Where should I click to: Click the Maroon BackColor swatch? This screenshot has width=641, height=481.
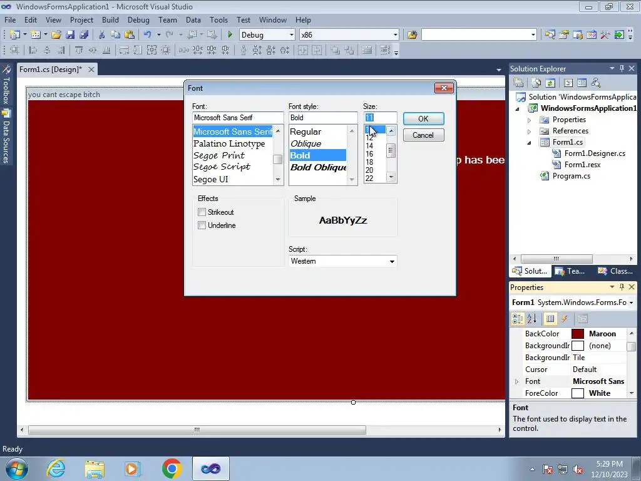point(577,334)
